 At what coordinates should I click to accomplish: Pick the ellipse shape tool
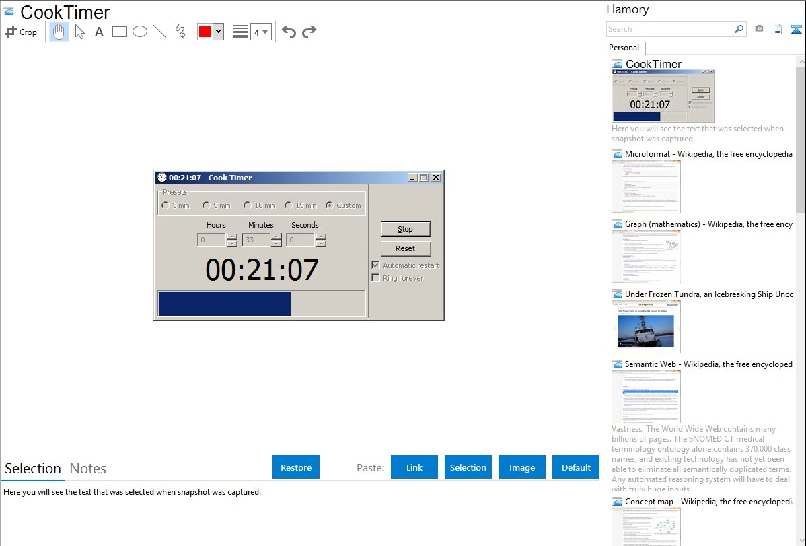[140, 32]
